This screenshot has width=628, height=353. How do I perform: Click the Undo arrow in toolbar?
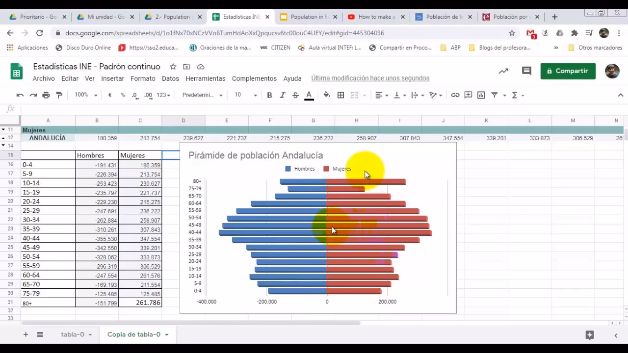[20, 95]
